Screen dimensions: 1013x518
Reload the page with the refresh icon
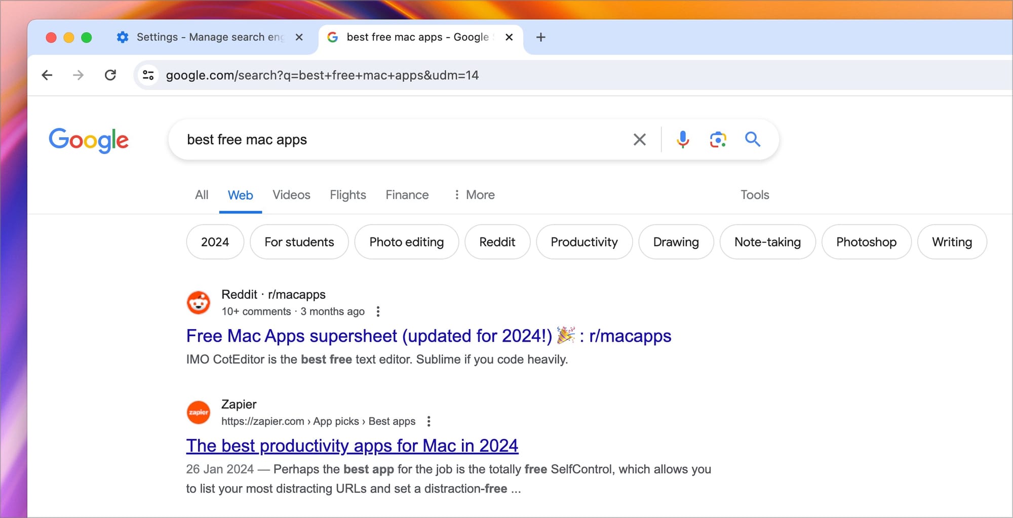[x=110, y=75]
